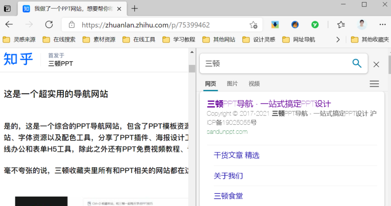Run the sidebar search with magnifier icon
Screen dimensions: 391x206
357,64
